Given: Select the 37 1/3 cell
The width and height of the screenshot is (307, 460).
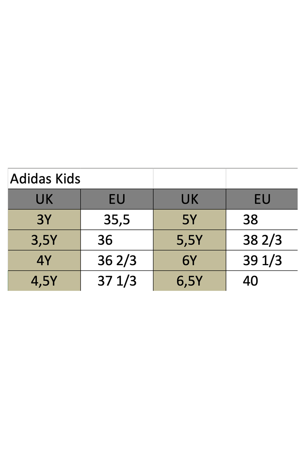Looking at the screenshot, I should pos(117,281).
